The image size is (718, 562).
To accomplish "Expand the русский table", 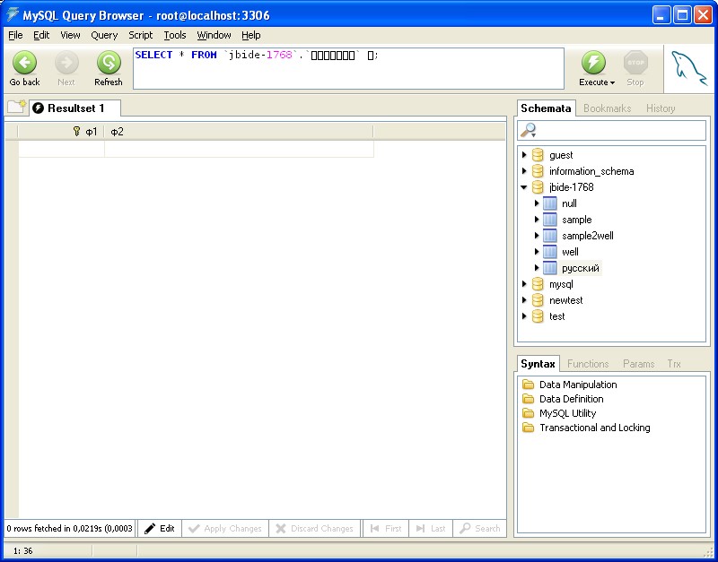I will point(537,267).
